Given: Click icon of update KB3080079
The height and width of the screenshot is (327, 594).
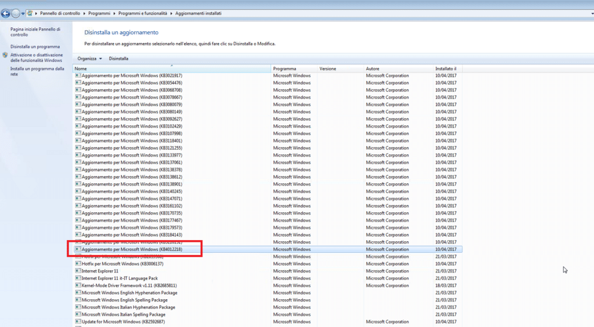Looking at the screenshot, I should (78, 104).
